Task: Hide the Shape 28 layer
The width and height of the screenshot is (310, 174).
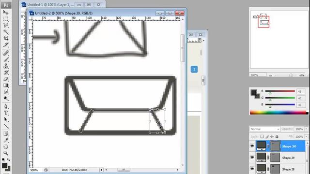Action: (252, 169)
